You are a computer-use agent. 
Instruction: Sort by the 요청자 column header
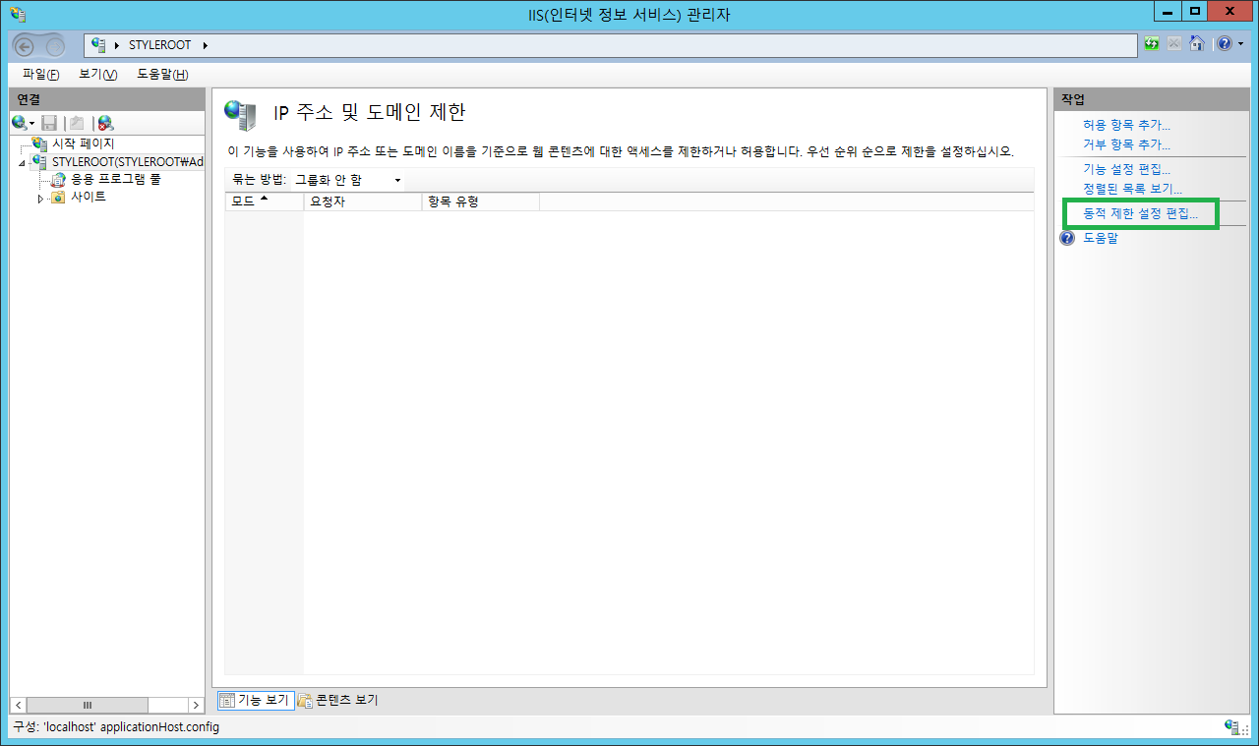(363, 201)
